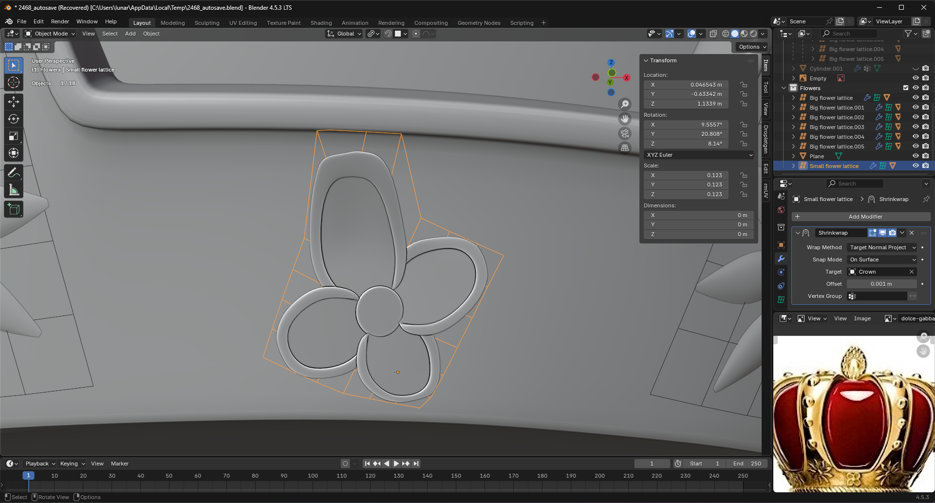Viewport: 935px width, 503px height.
Task: Open the Wrap Method dropdown
Action: 882,247
